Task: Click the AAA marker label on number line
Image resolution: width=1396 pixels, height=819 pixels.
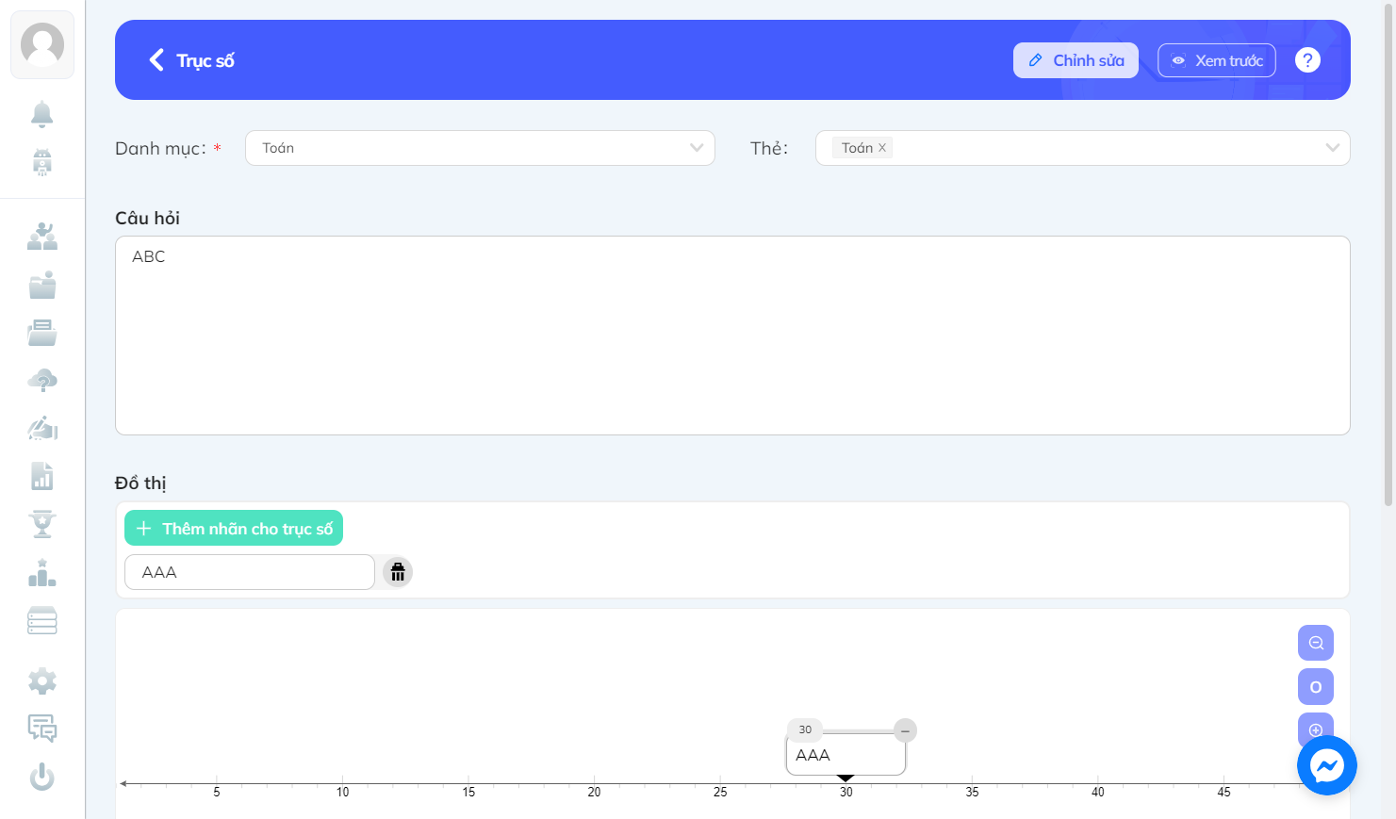Action: 846,755
